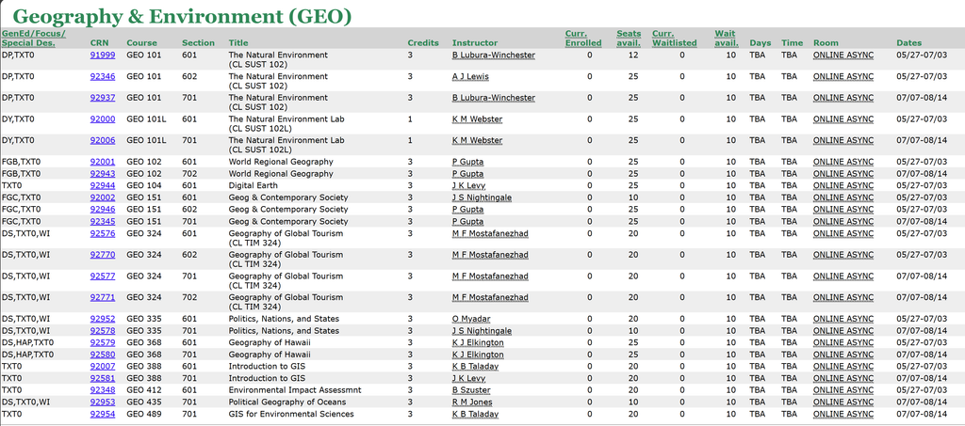Open P Gupta for GEO 102 section 601

pyautogui.click(x=467, y=162)
